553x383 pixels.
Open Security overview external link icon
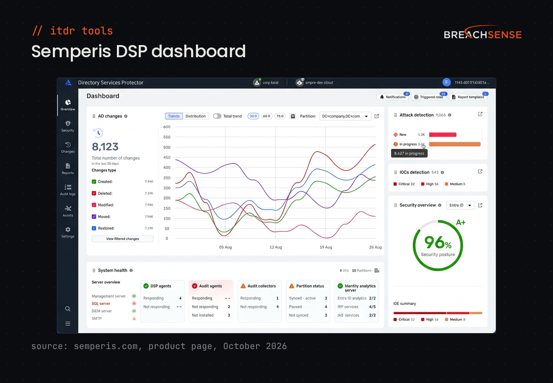pos(480,205)
